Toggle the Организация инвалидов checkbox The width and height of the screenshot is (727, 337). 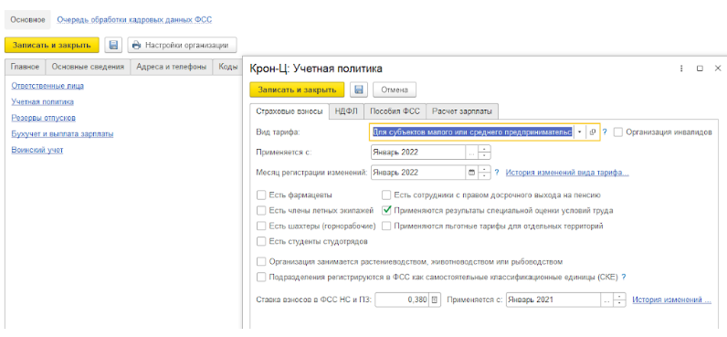pyautogui.click(x=617, y=132)
